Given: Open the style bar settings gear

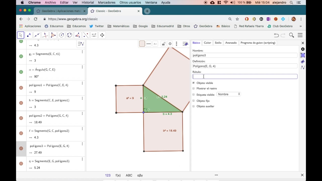Looking at the screenshot, I should coord(170,44).
